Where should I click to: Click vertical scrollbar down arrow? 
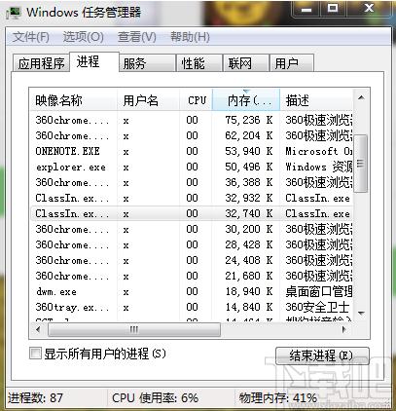361,313
